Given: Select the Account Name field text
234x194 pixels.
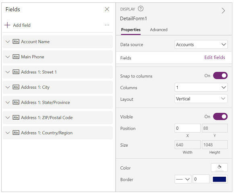Looking at the screenshot, I should 35,42.
